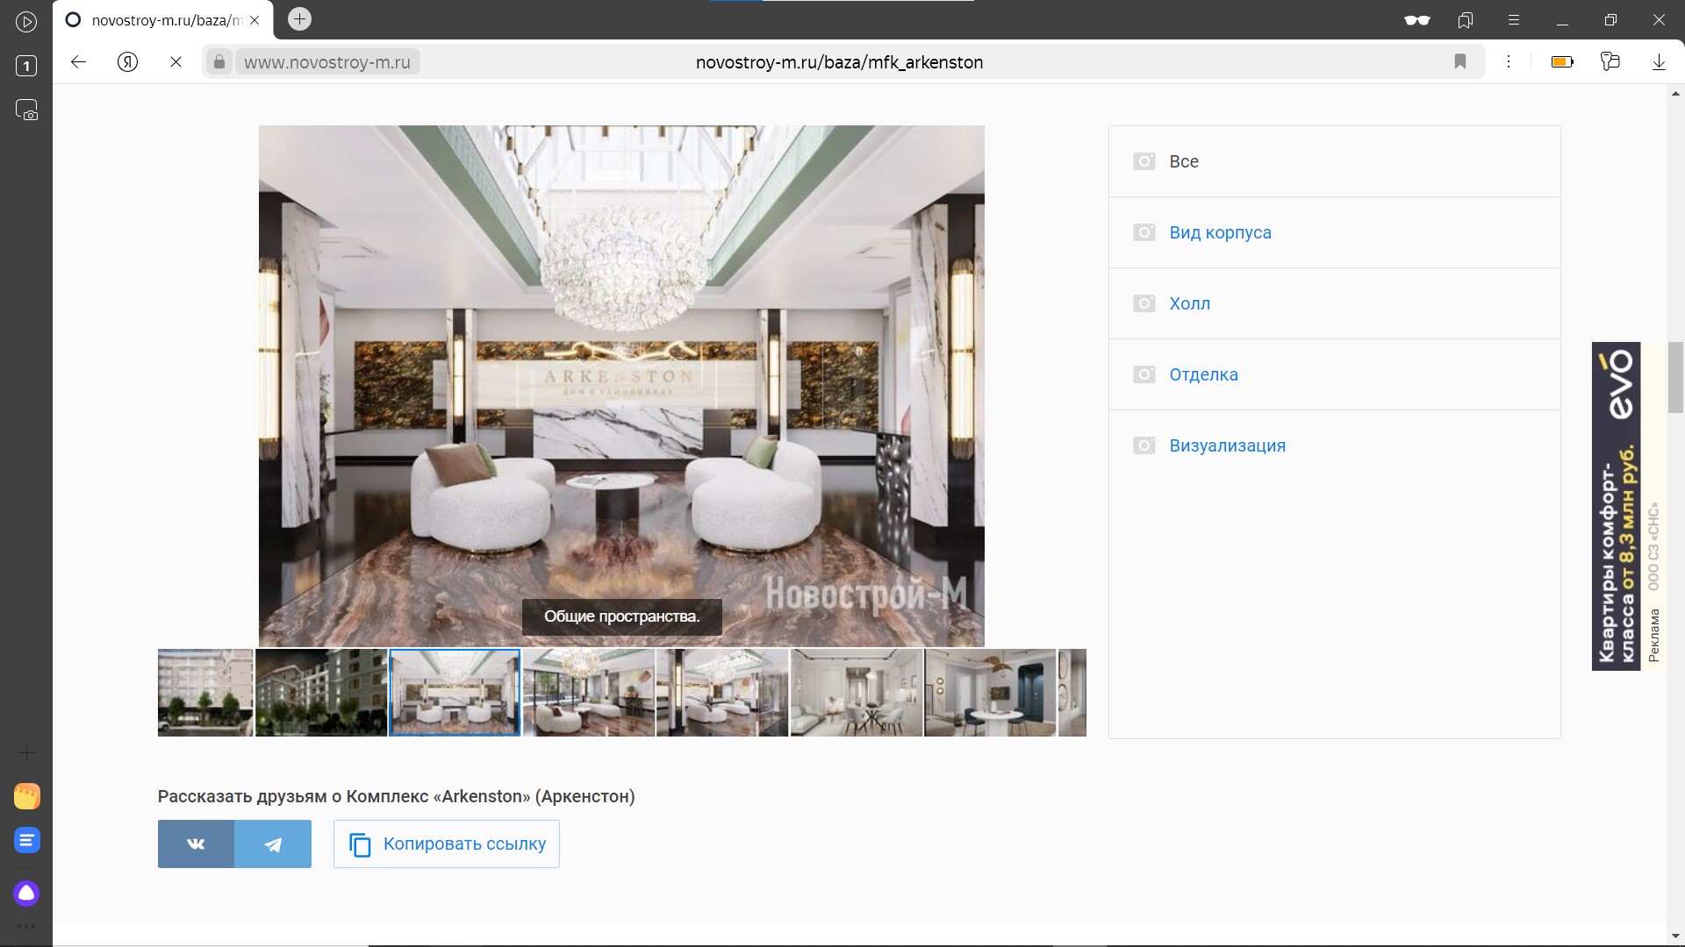Open the feedback icon next to battery

point(1610,61)
